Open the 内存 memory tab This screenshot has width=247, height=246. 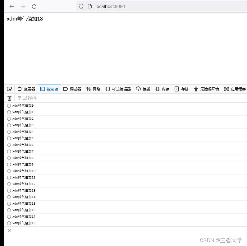click(162, 89)
